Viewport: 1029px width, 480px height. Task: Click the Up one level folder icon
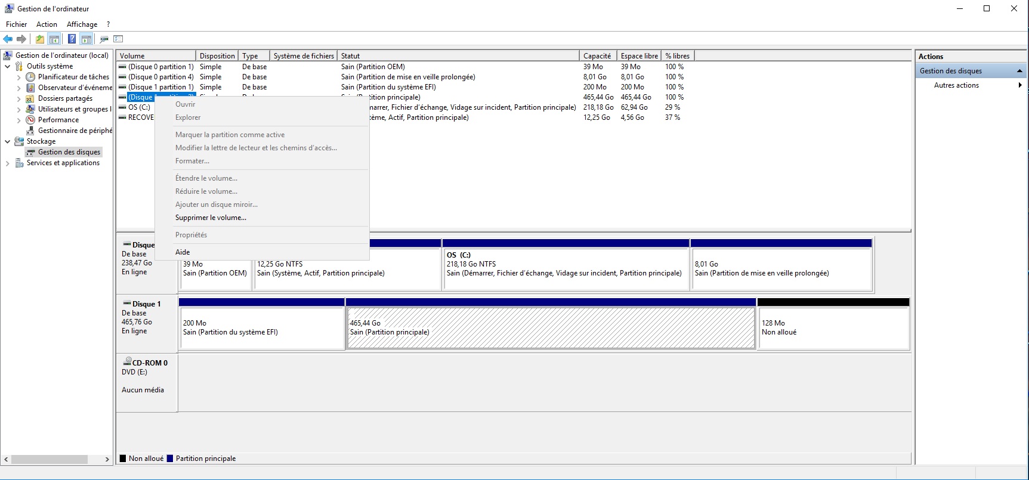(x=39, y=39)
